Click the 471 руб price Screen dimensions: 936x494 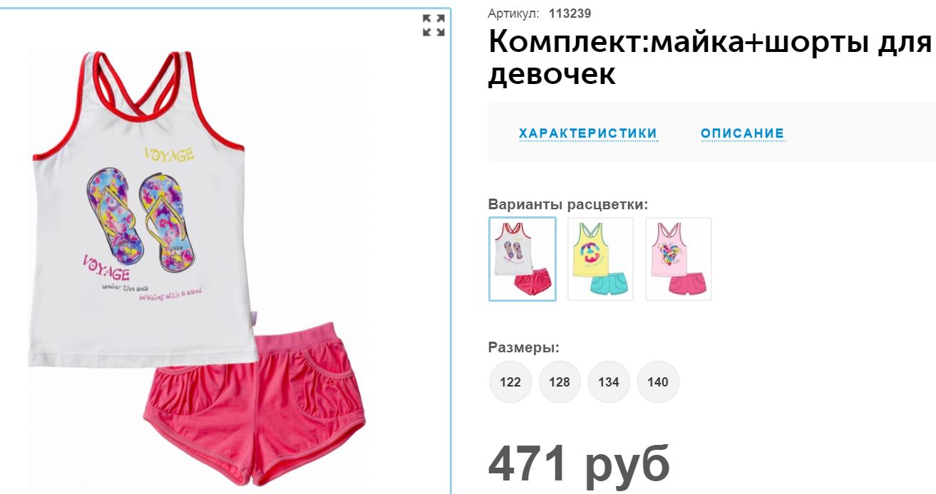point(579,464)
